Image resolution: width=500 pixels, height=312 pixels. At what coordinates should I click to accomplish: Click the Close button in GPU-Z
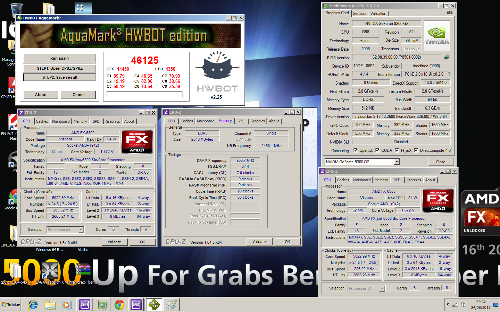[x=441, y=162]
